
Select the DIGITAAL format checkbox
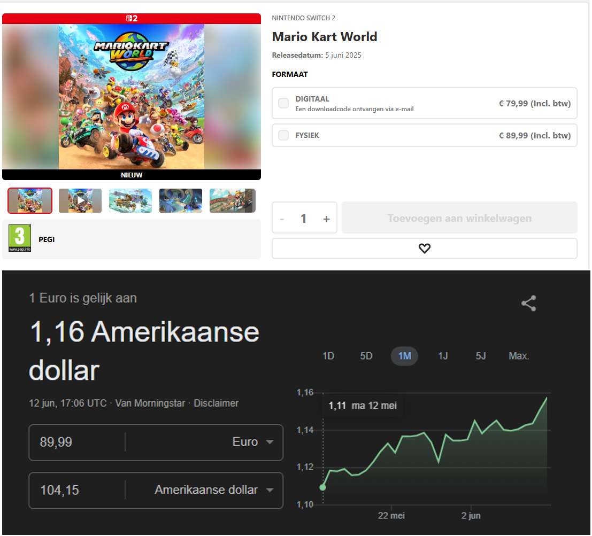(283, 103)
